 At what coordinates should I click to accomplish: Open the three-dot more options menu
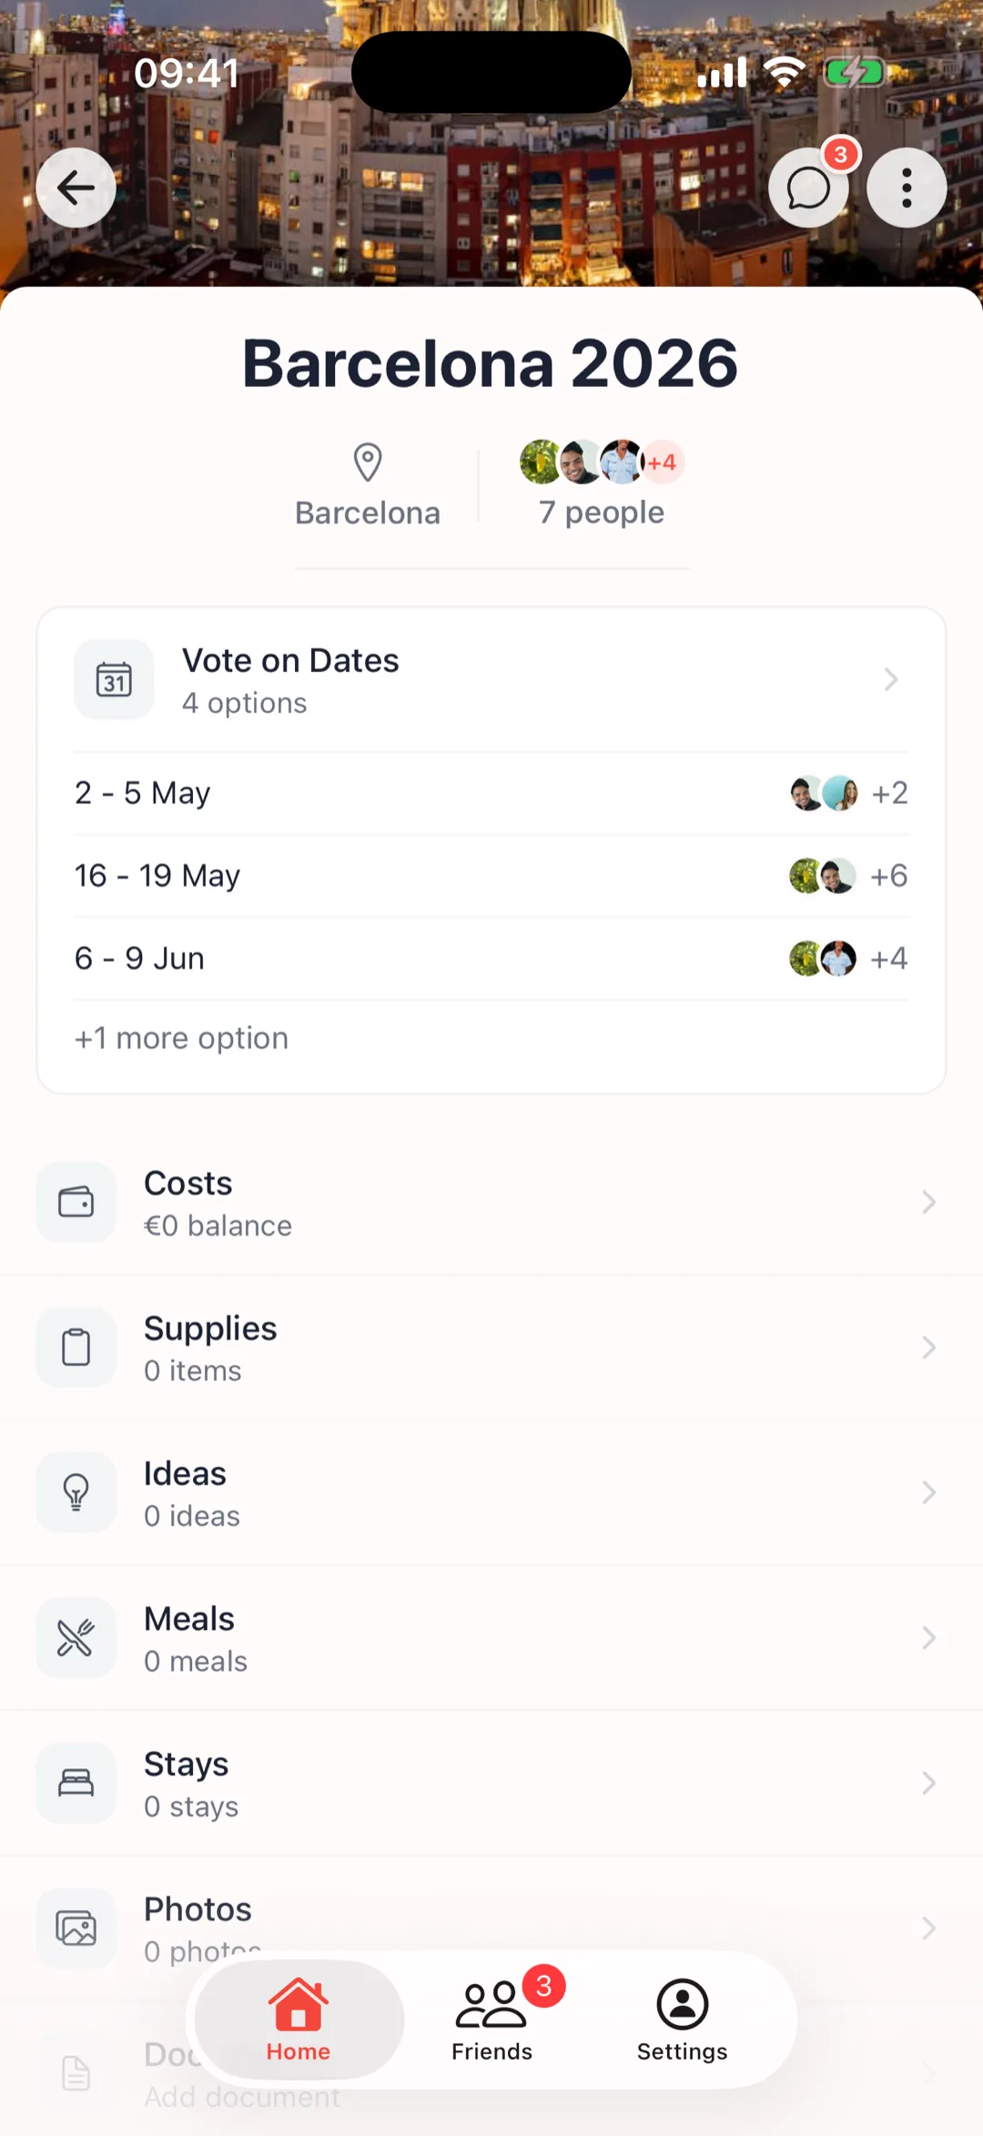point(907,188)
